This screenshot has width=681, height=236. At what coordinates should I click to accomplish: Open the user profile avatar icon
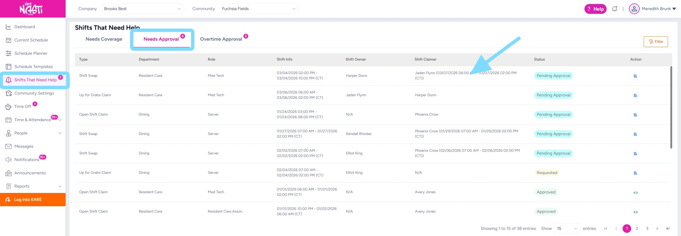point(634,9)
